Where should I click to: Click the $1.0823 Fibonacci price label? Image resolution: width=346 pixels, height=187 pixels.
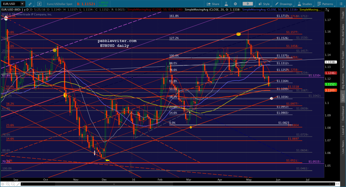[283, 123]
